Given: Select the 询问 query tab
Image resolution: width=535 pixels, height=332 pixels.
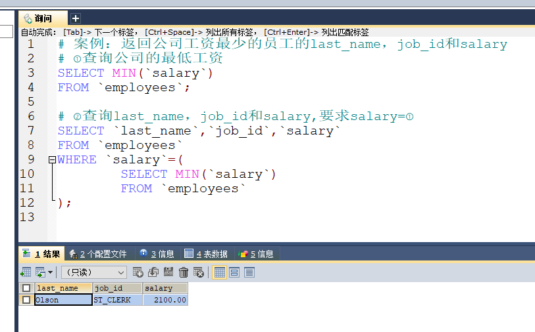Looking at the screenshot, I should point(43,18).
